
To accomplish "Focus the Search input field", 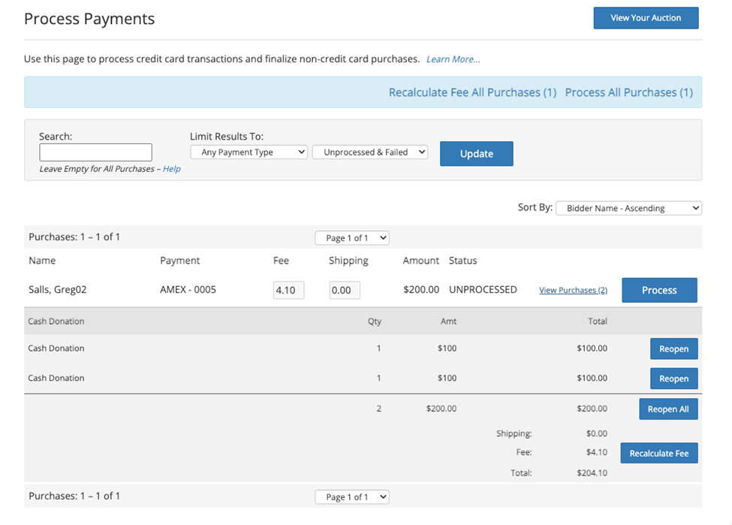I will (x=95, y=152).
